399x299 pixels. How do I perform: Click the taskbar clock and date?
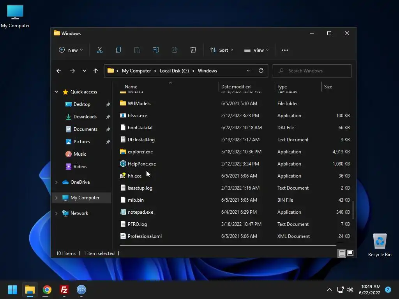coord(369,290)
